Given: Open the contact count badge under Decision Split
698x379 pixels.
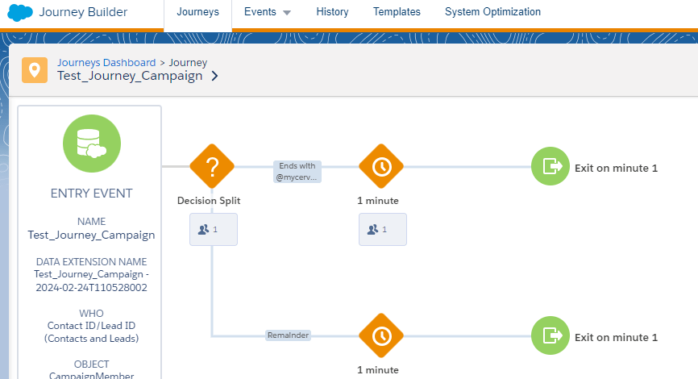Looking at the screenshot, I should [213, 229].
